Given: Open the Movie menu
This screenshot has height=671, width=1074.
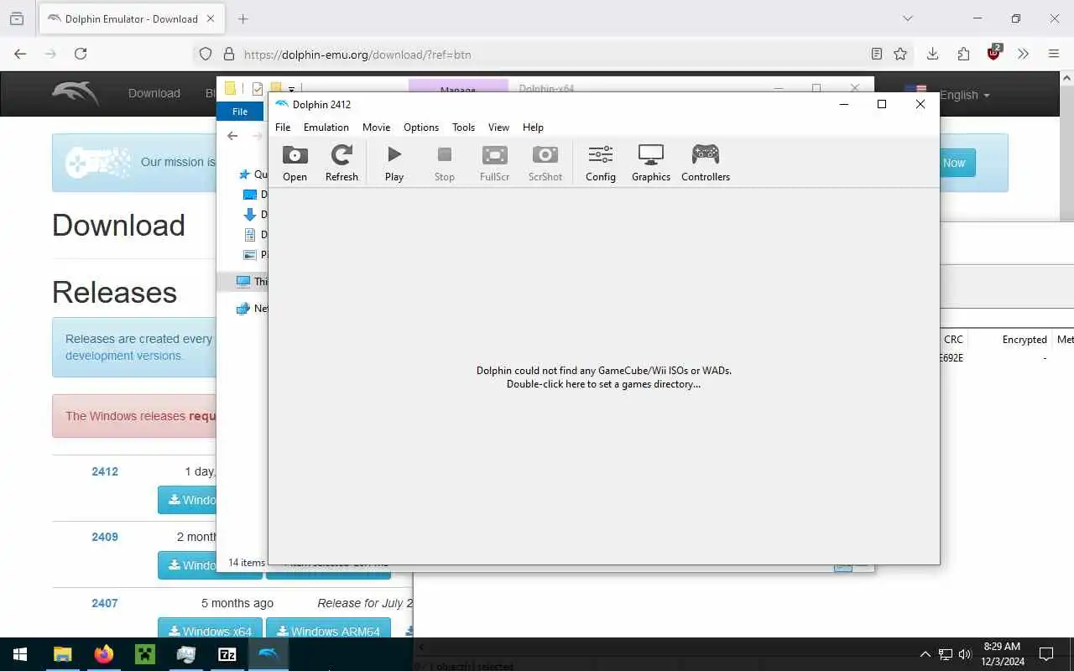Looking at the screenshot, I should (x=376, y=127).
